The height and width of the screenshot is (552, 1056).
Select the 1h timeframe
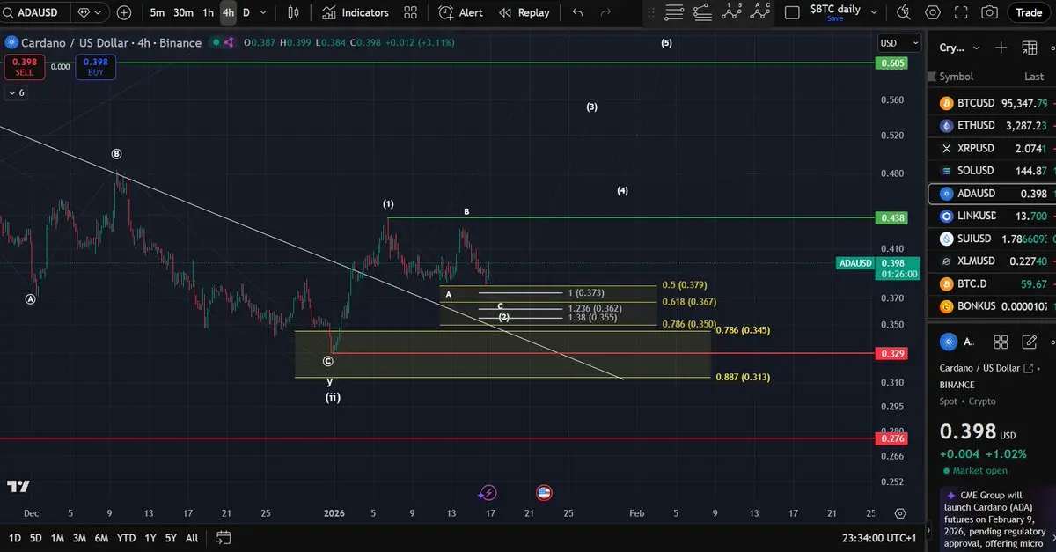208,12
